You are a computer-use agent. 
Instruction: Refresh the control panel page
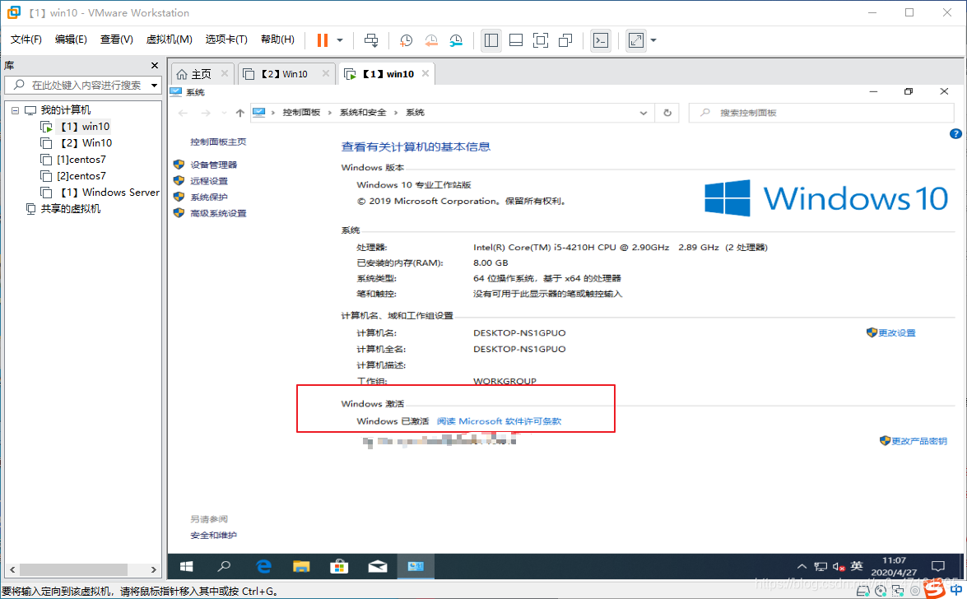[x=667, y=113]
